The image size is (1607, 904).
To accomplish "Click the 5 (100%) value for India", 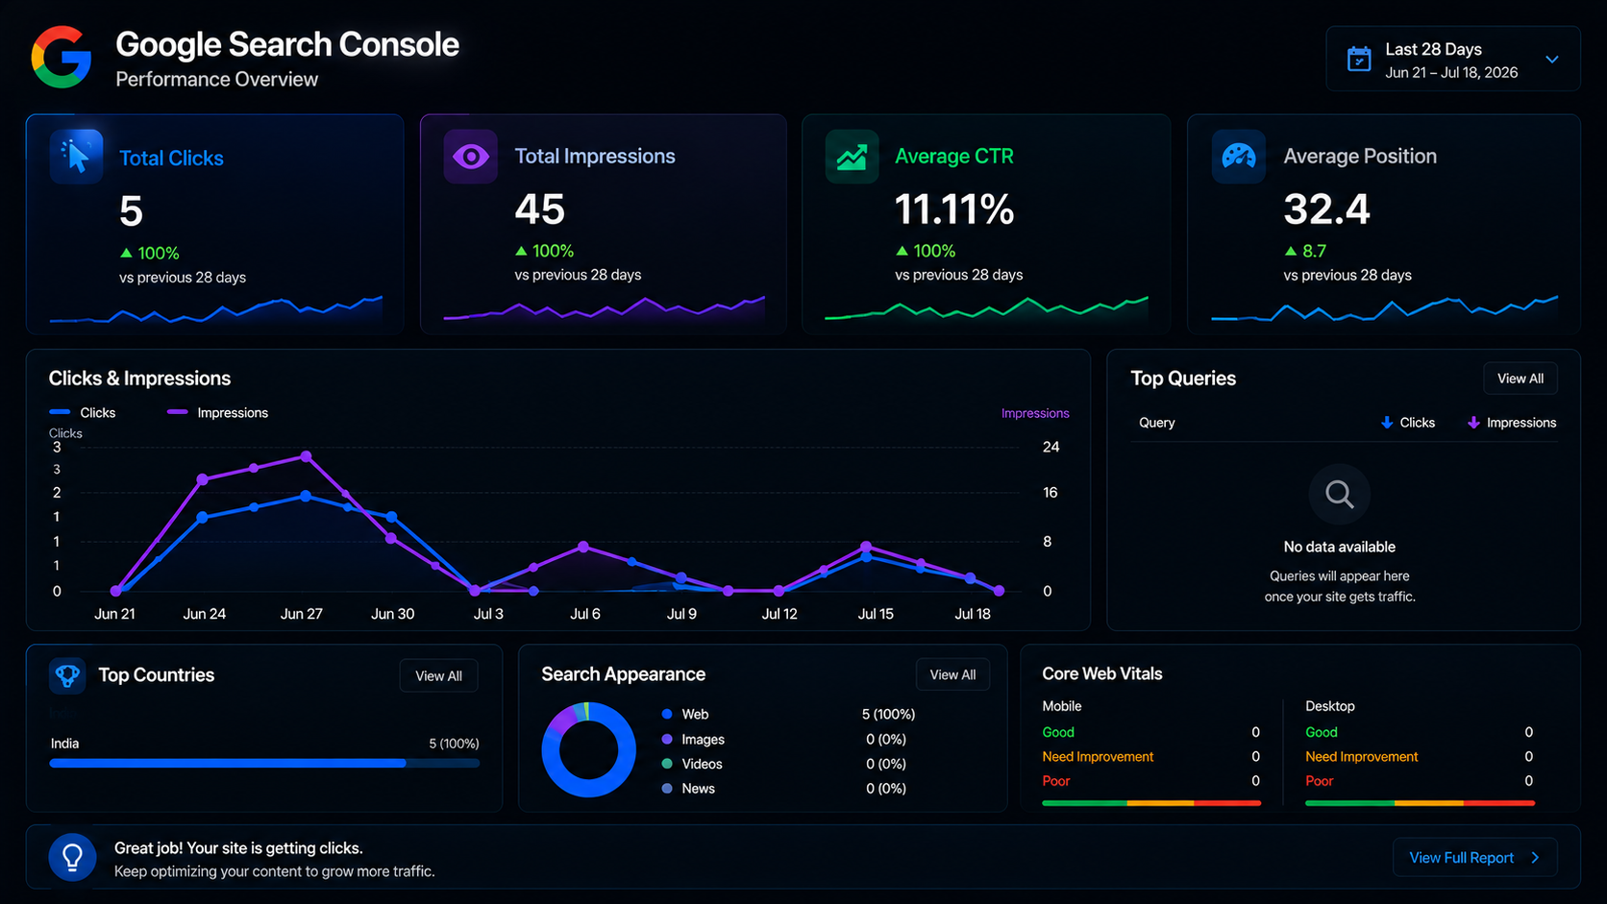I will [454, 744].
